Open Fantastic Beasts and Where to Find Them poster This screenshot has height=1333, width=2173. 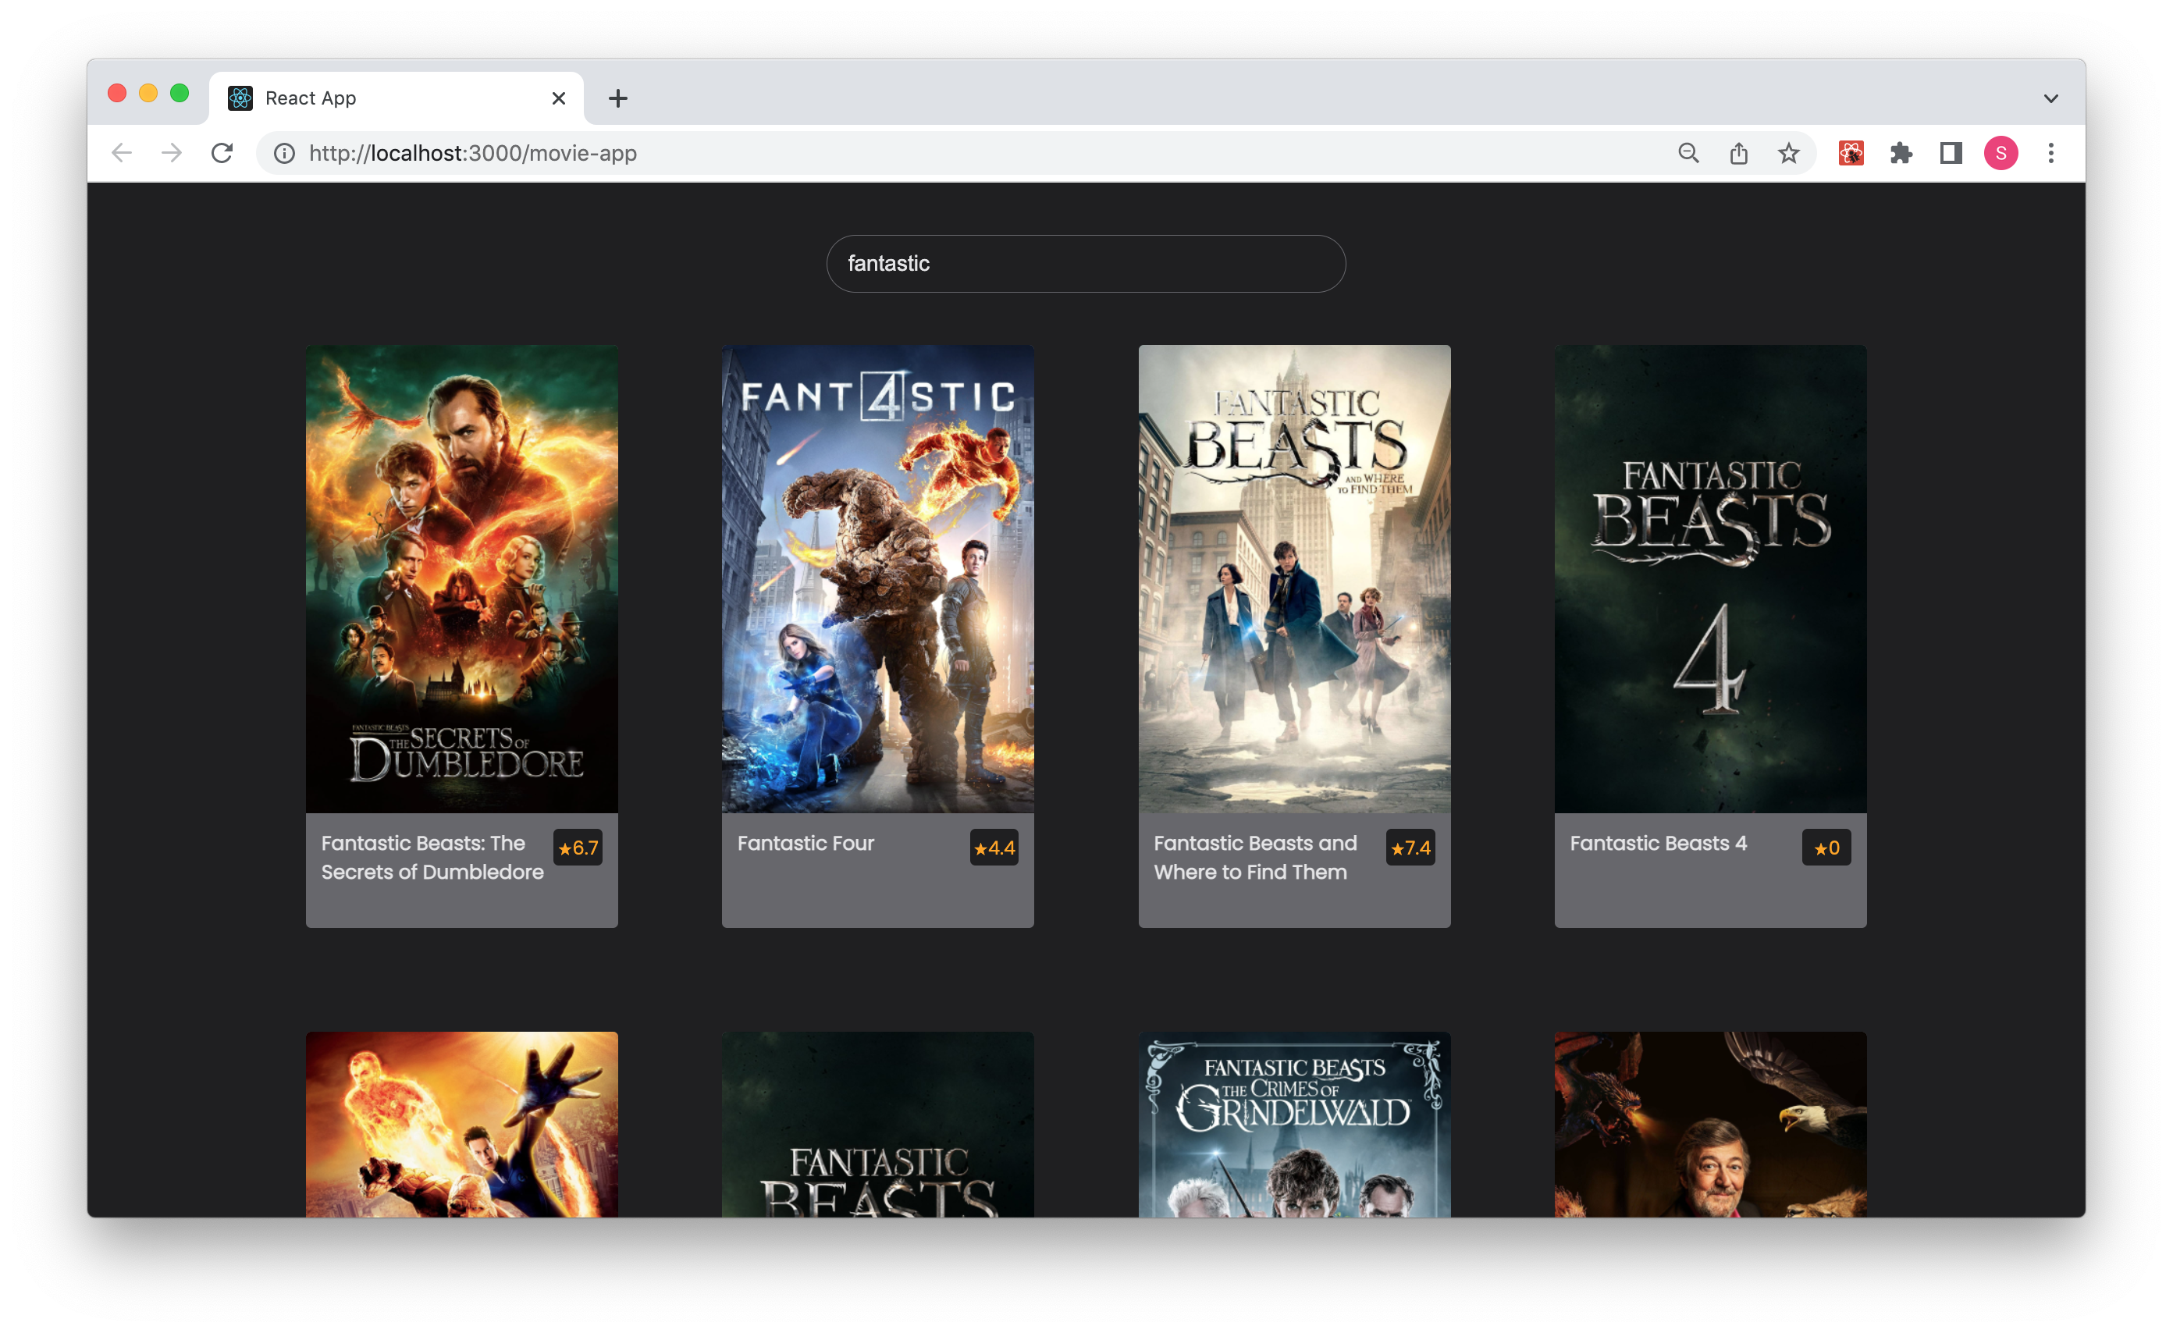tap(1294, 578)
